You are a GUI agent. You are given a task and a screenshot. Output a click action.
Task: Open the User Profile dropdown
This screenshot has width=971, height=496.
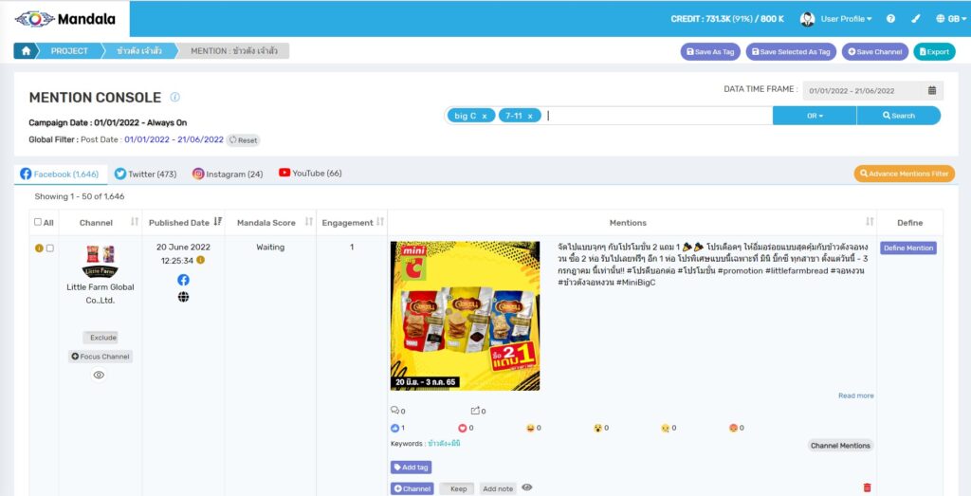pyautogui.click(x=846, y=19)
